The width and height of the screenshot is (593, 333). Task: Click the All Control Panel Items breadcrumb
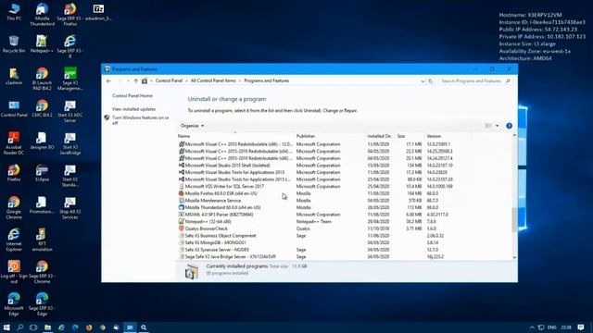(213, 80)
